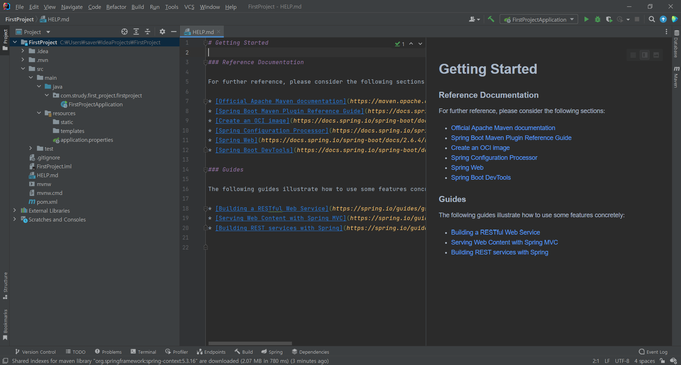Click the Select Opened File target icon

pyautogui.click(x=124, y=32)
